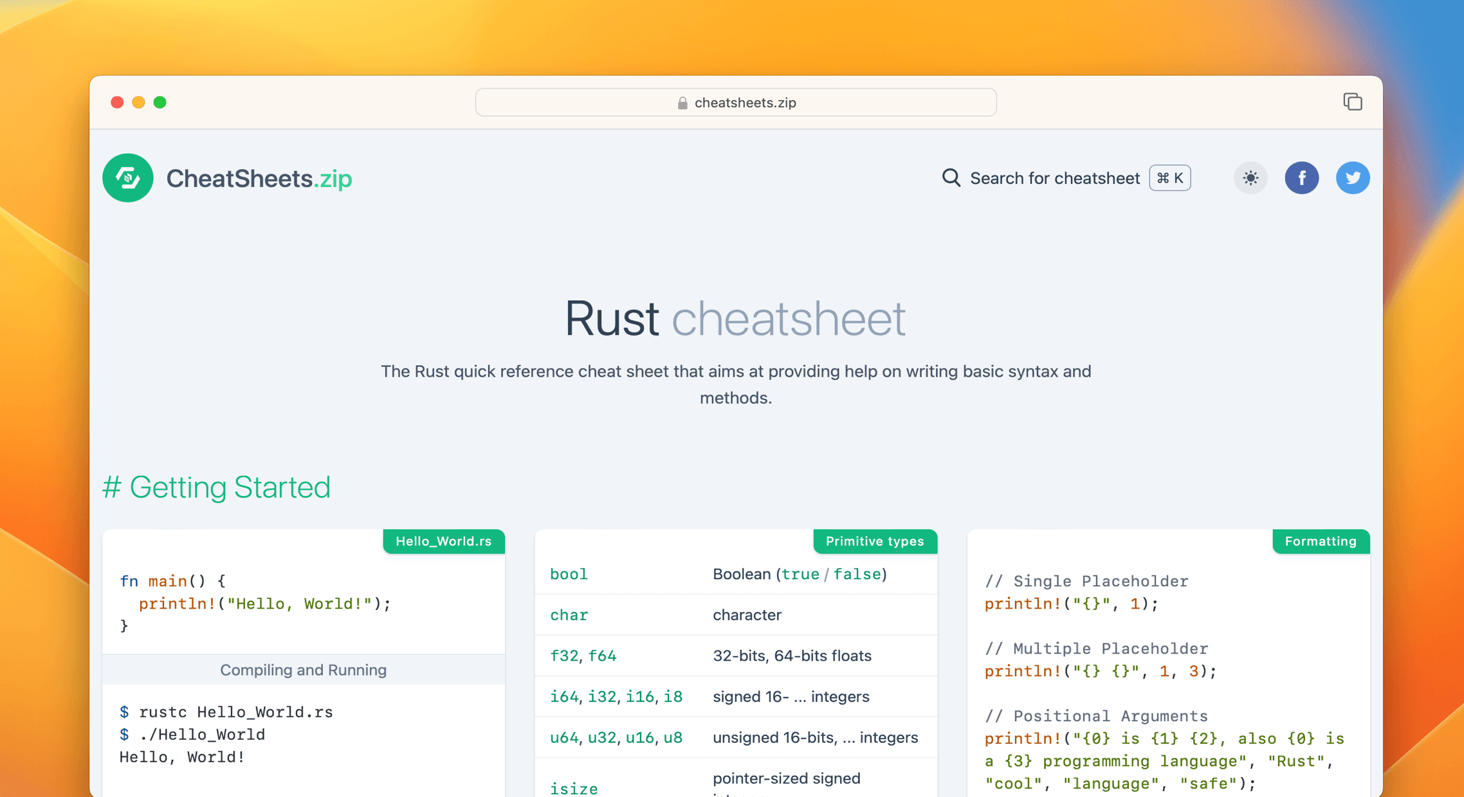Select the CheatSheets.zip site title text
The image size is (1464, 797).
click(x=259, y=178)
